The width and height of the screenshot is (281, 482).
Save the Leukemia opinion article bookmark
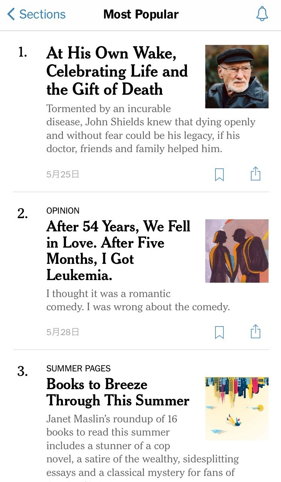[219, 332]
